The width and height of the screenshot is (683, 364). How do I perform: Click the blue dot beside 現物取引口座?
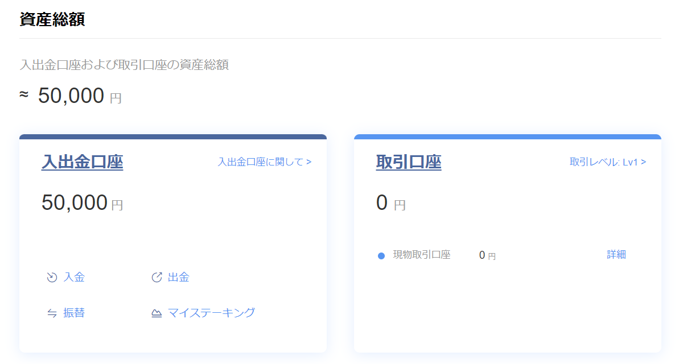pos(381,256)
